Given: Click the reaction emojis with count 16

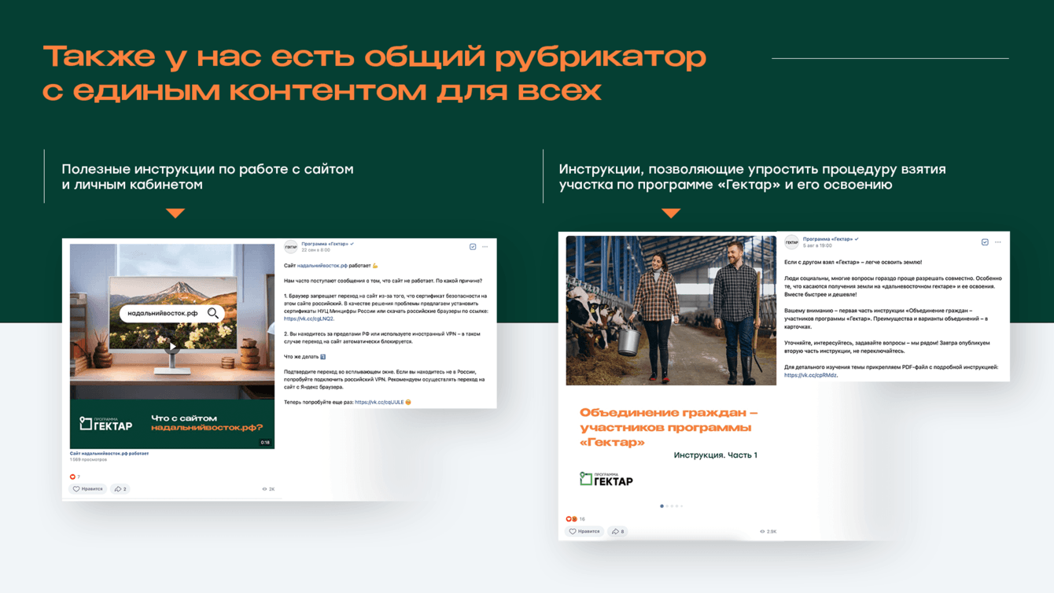Looking at the screenshot, I should [x=575, y=519].
